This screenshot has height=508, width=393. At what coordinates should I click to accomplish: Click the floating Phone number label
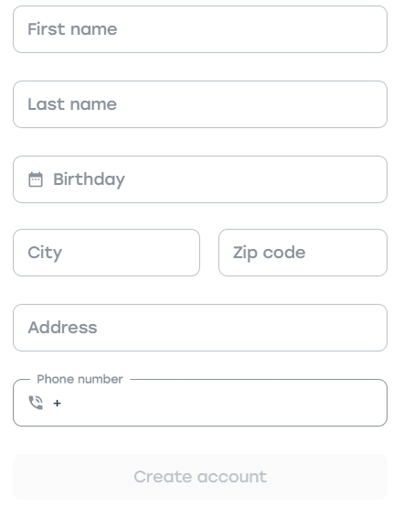tap(80, 379)
